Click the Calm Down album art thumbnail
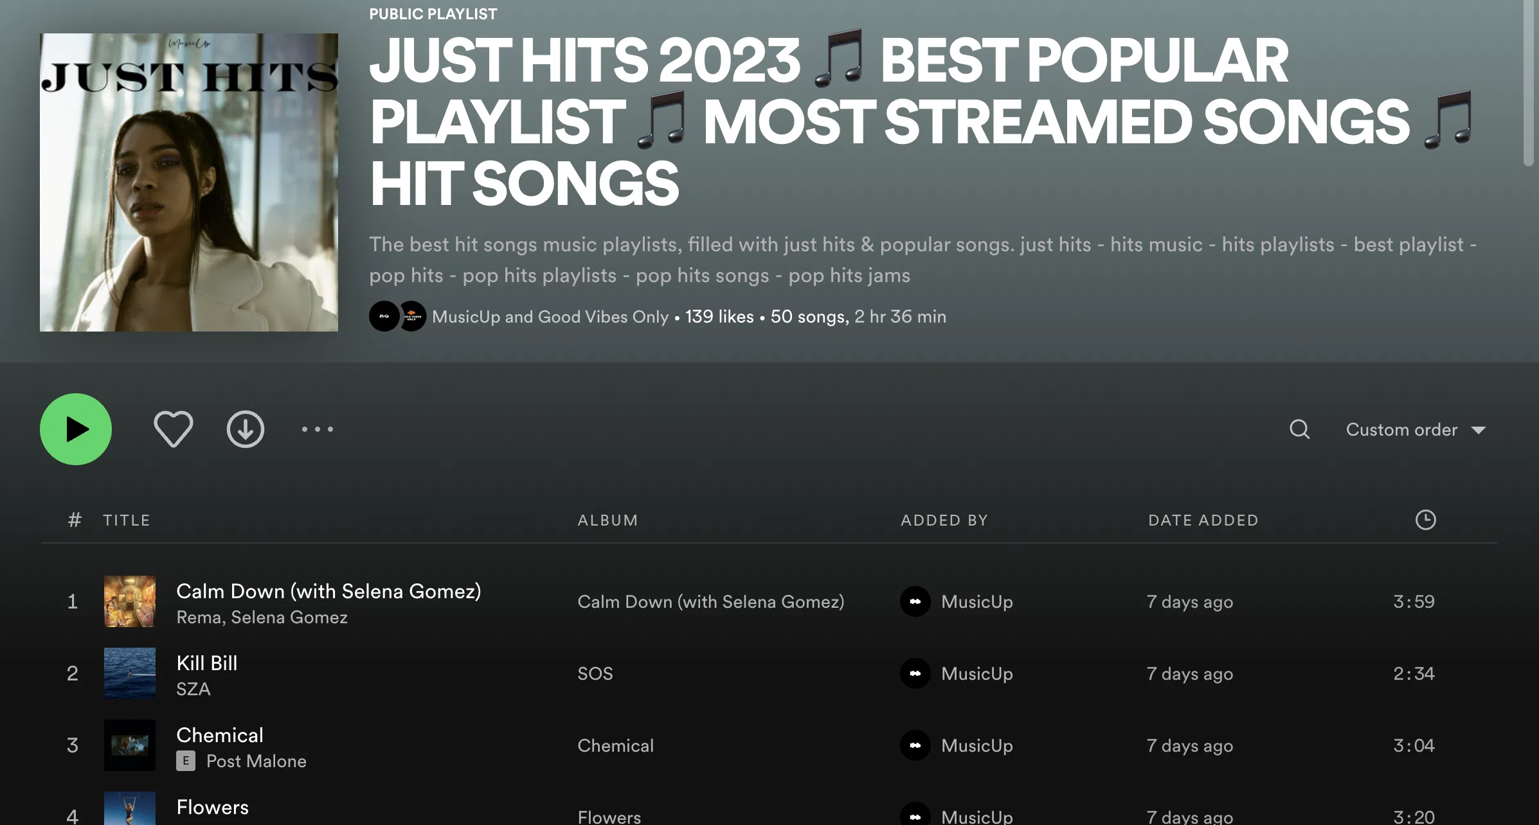 (x=130, y=601)
